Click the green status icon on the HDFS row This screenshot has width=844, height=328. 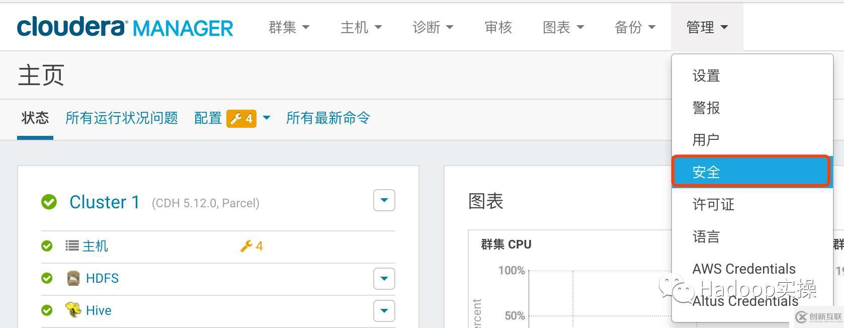tap(47, 278)
